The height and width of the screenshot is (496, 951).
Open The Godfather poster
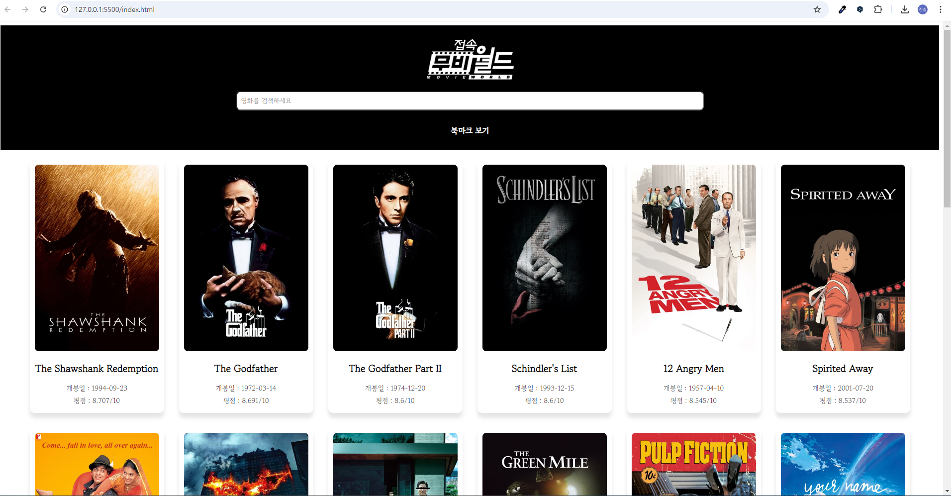point(246,258)
